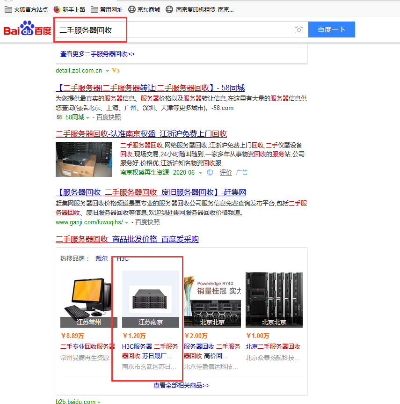This screenshot has width=400, height=404.
Task: Expand dropdown next to b2b.baidu.com
Action: pyautogui.click(x=99, y=402)
